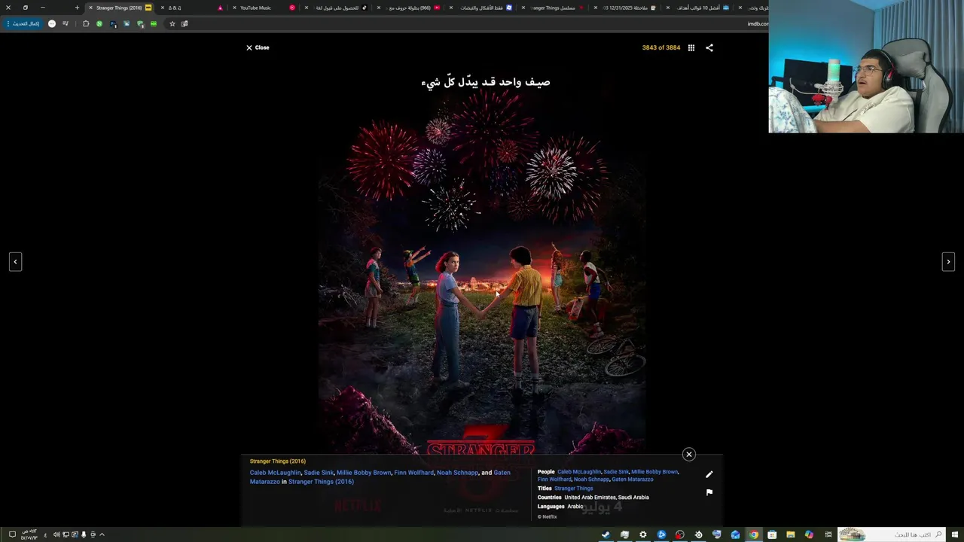The width and height of the screenshot is (964, 542).
Task: Open the yellow Stranger Things (2016) heading link
Action: click(x=278, y=461)
